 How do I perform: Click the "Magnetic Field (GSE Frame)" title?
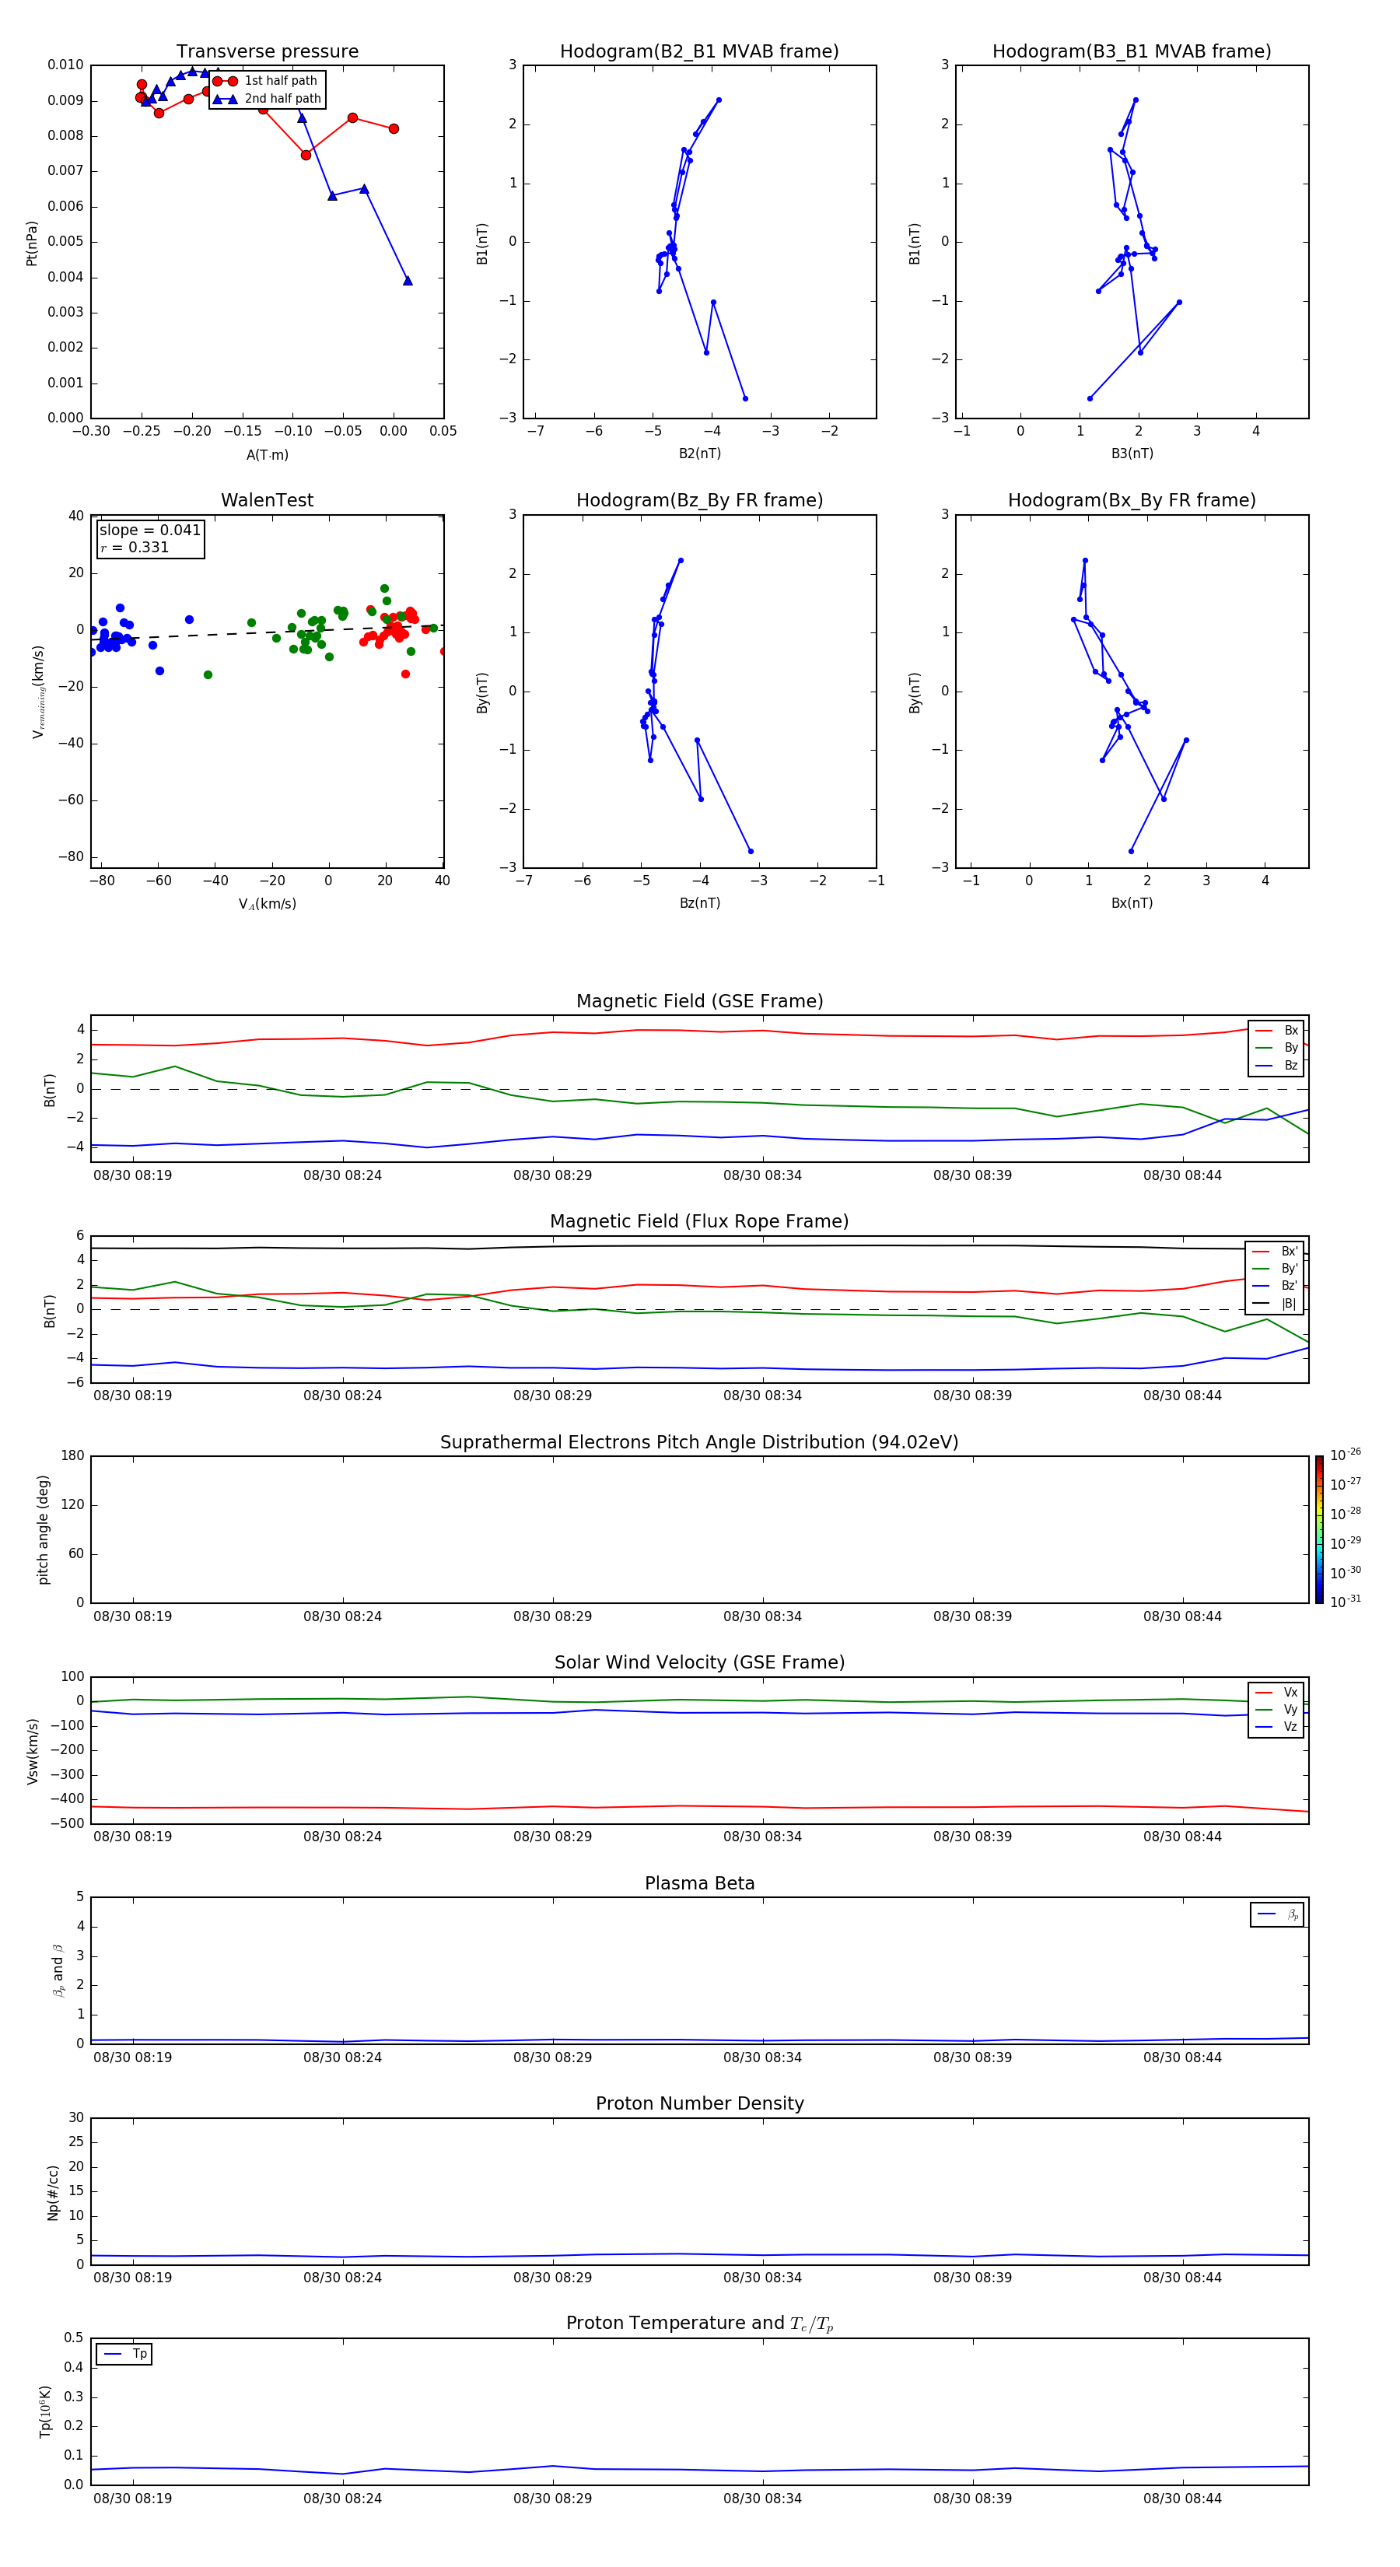coord(699,1001)
